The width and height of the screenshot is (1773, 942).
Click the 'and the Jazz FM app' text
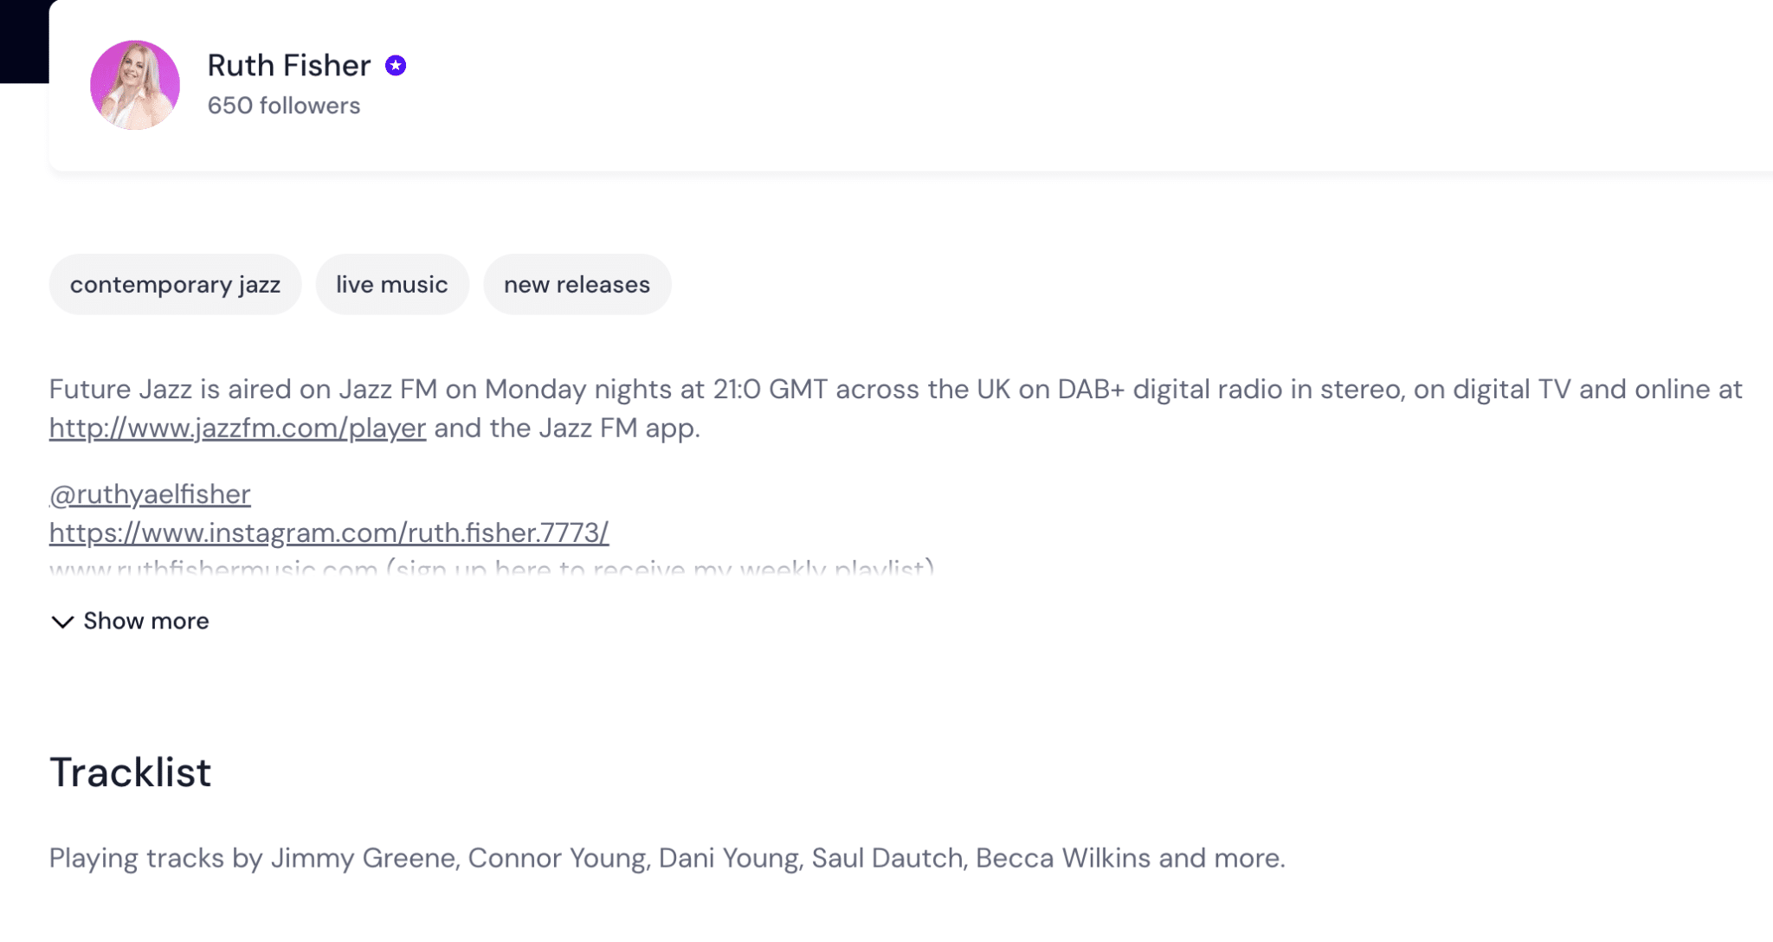(567, 428)
